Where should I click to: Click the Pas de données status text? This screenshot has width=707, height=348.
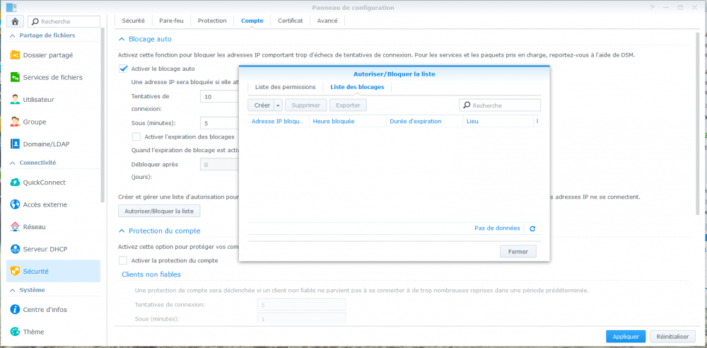tap(497, 228)
